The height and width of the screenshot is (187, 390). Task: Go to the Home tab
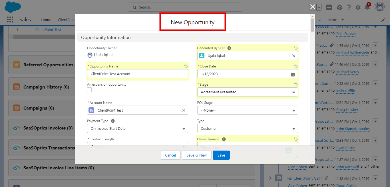(x=46, y=20)
